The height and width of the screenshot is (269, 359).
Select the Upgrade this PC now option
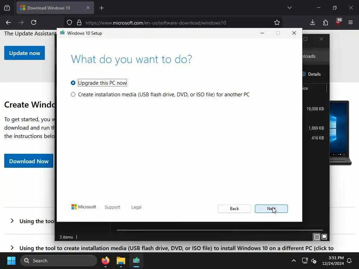tap(73, 83)
